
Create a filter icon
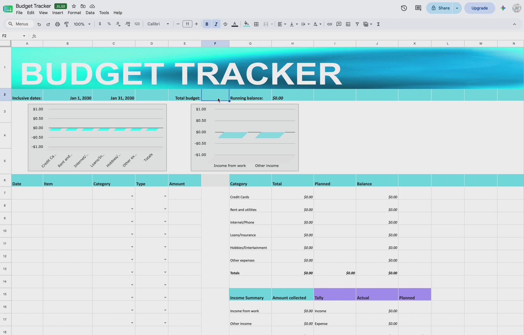(357, 24)
